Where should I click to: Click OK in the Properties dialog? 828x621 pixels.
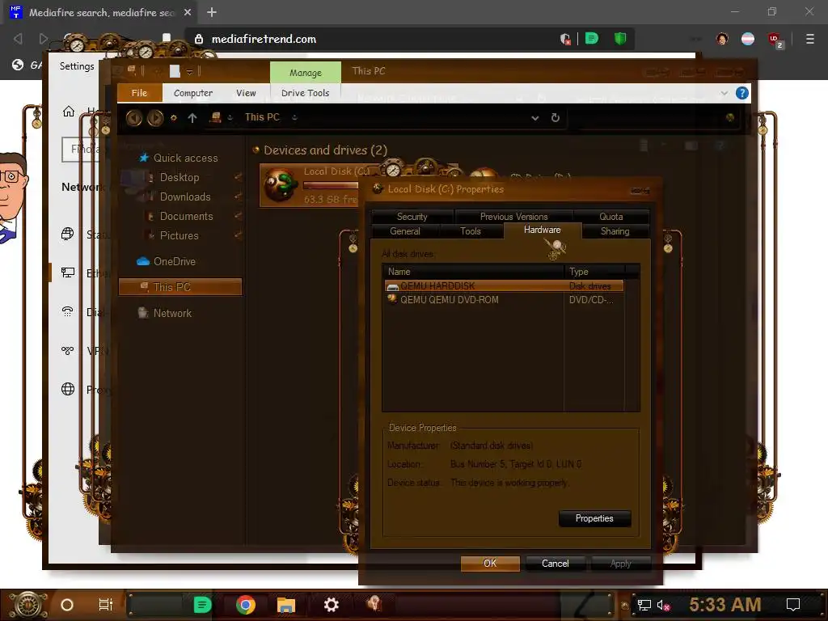[490, 564]
